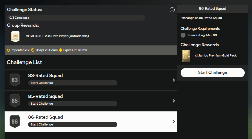Expand the 85-Rated Squad chevron arrow
The height and width of the screenshot is (139, 252).
point(174,101)
